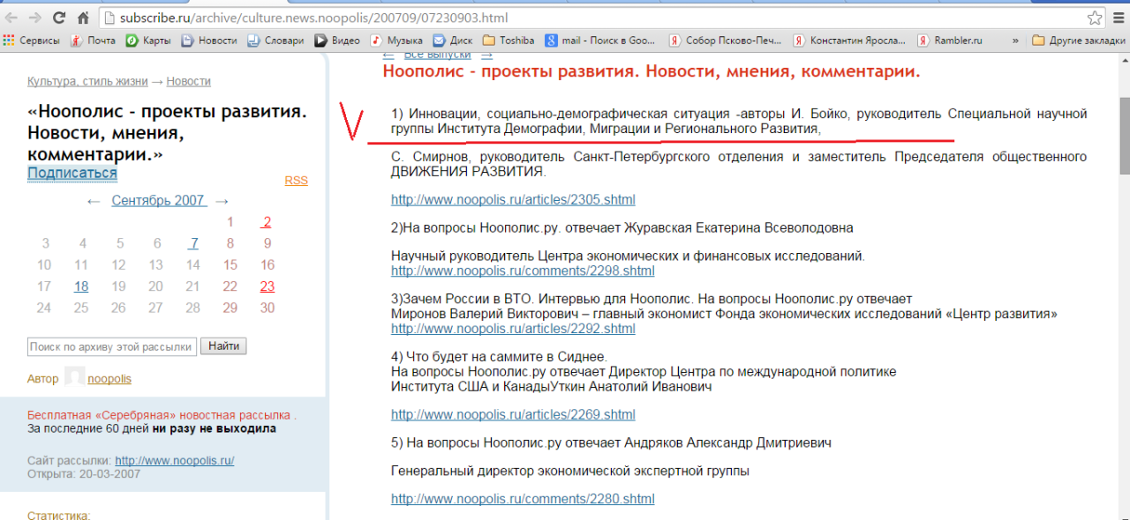This screenshot has height=520, width=1130.
Task: Go back with the browser back arrow
Action: pos(11,18)
